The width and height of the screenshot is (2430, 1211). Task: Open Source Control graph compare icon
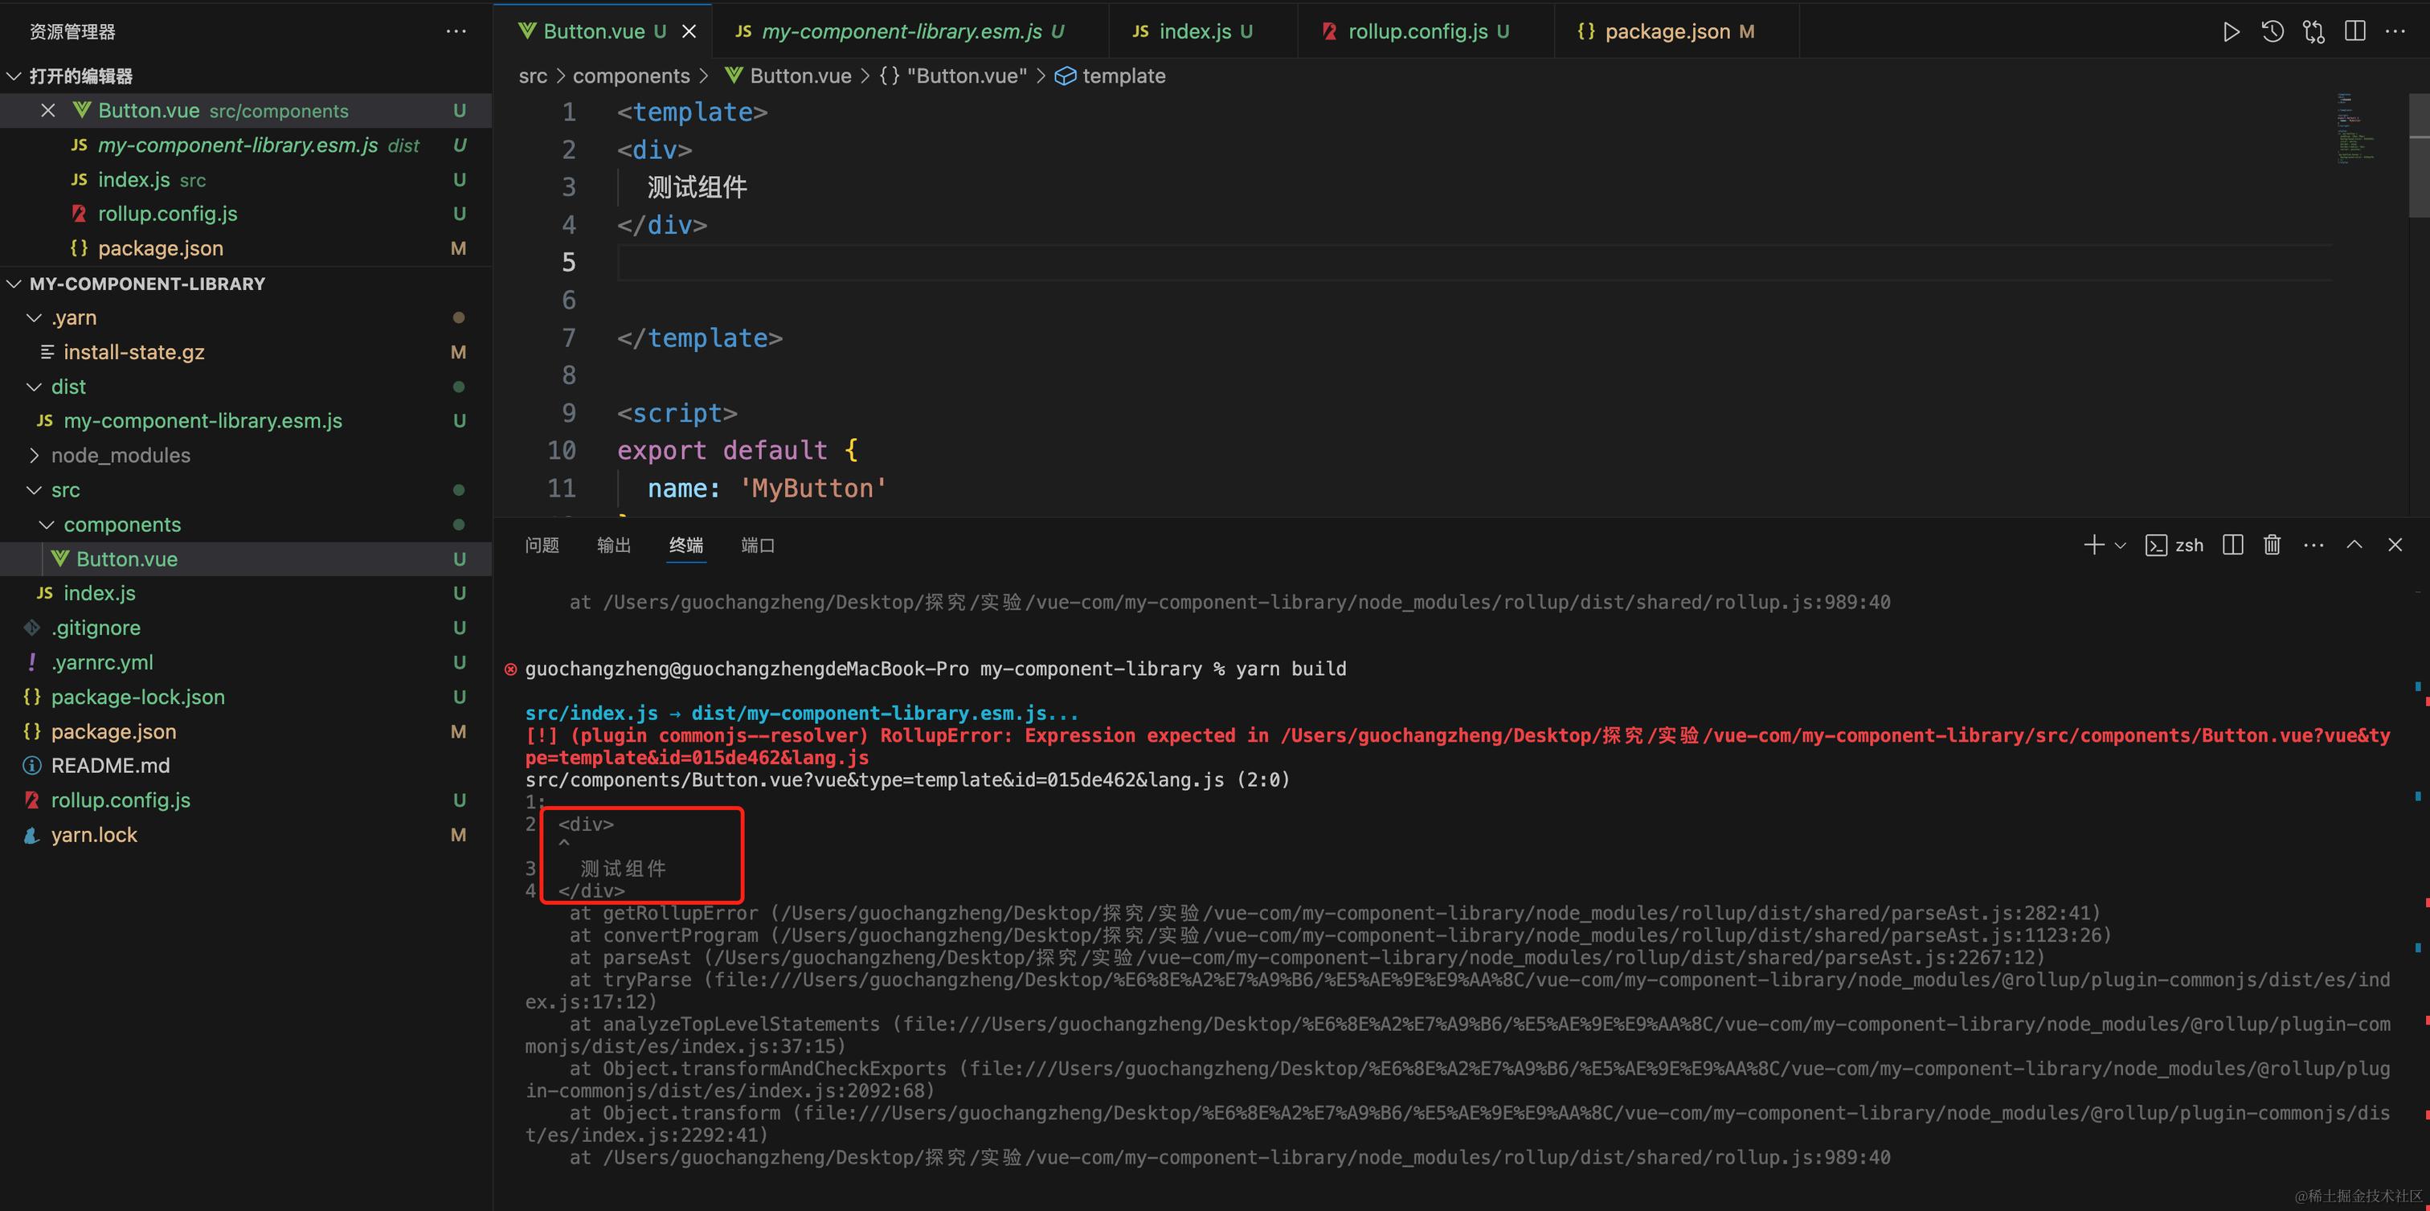2313,31
